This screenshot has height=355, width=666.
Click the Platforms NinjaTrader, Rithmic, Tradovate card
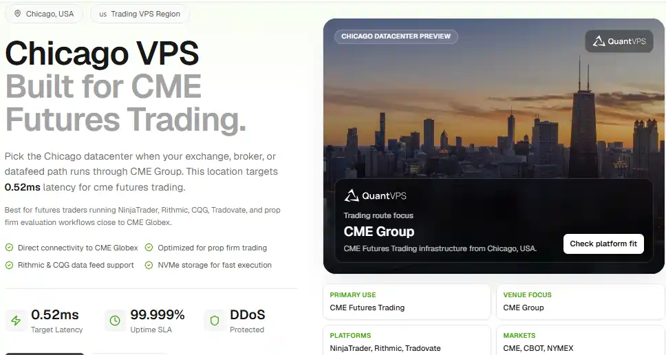click(x=407, y=341)
